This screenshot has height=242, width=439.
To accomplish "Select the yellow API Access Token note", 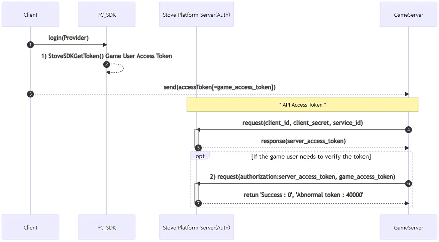I will point(302,105).
